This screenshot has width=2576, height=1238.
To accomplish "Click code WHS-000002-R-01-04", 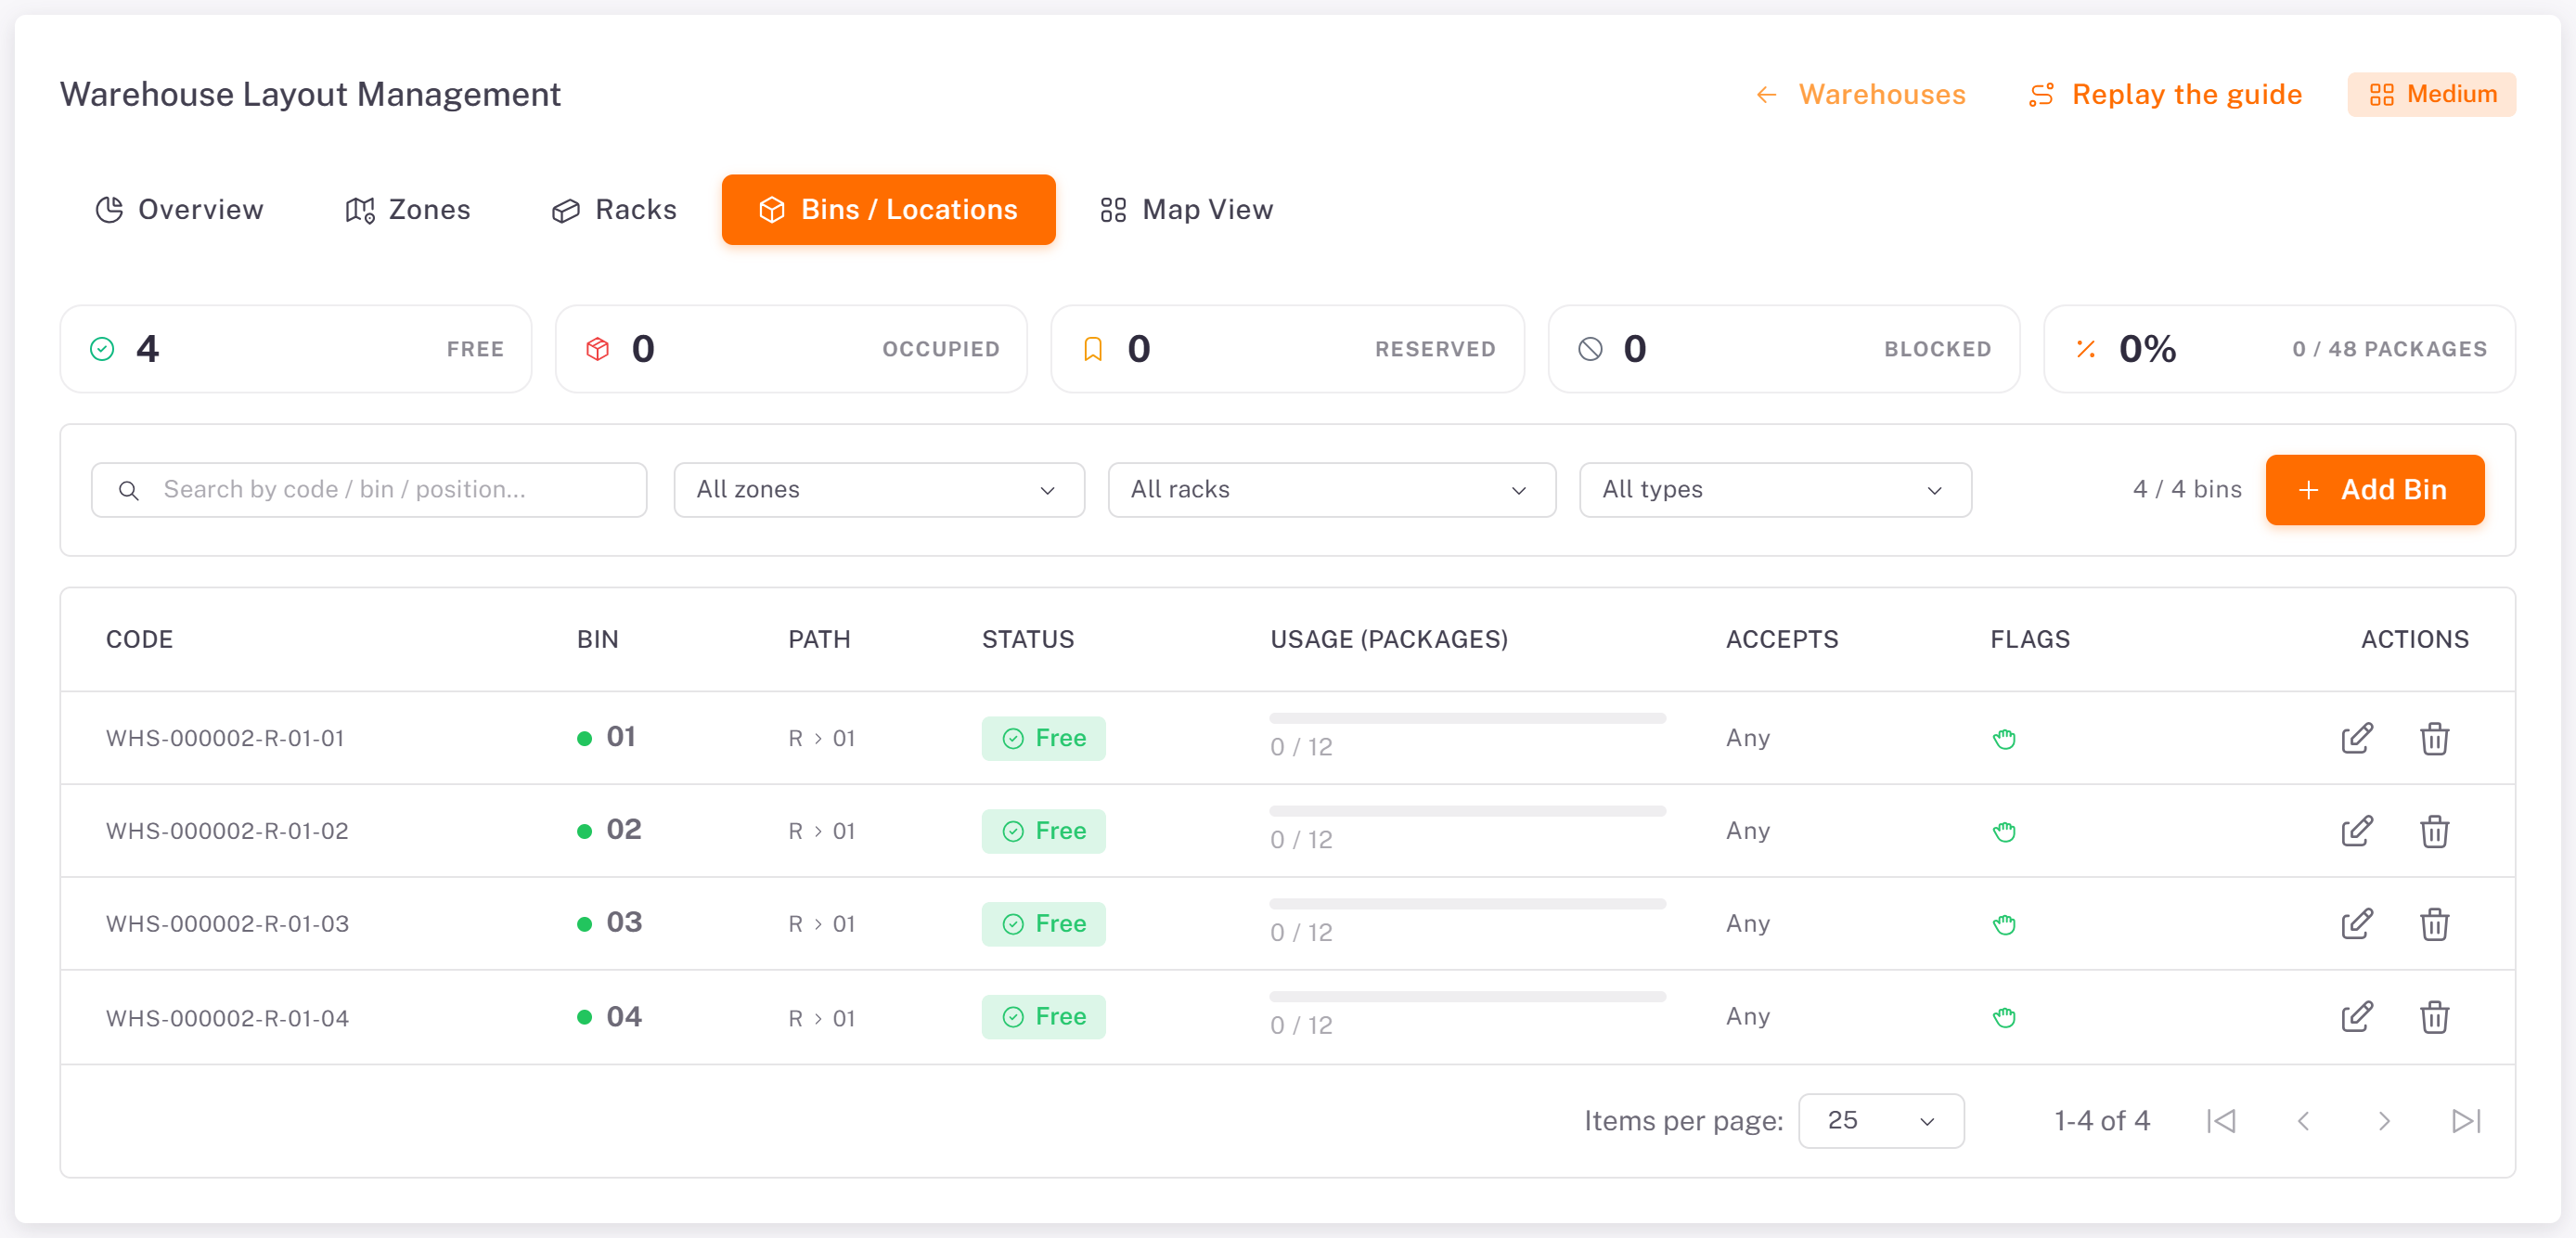I will coord(227,1018).
